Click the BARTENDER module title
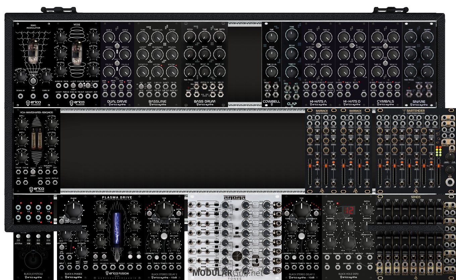This screenshot has width=456, height=280. (416, 110)
